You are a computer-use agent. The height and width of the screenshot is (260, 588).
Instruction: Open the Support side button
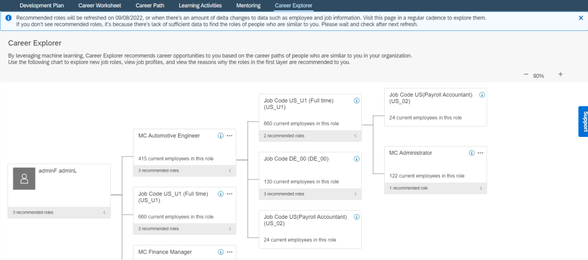[x=583, y=121]
